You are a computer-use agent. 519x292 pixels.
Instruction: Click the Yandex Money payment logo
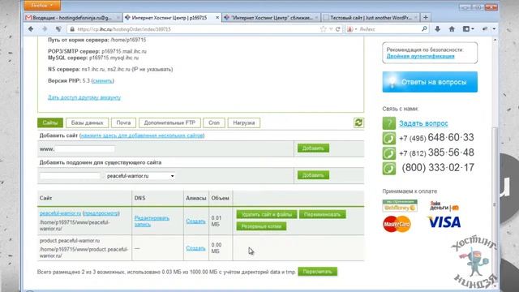coord(444,205)
